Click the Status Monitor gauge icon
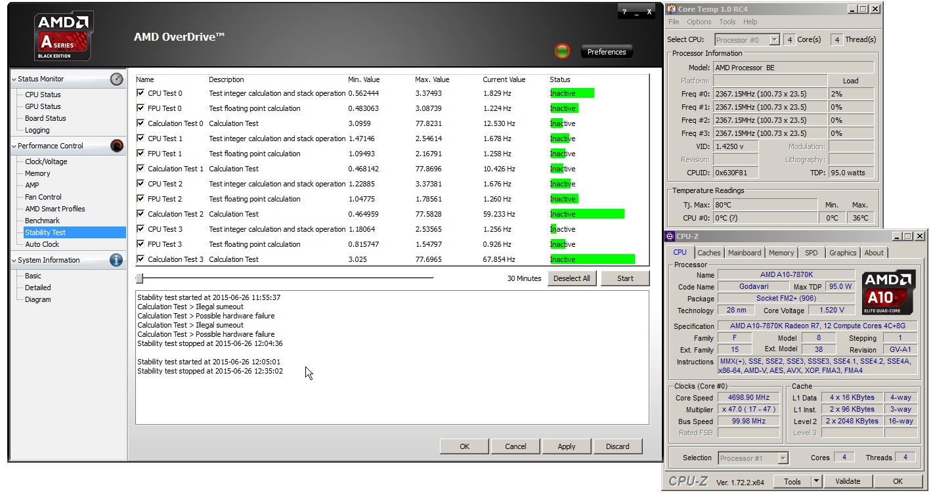Screen dimensions: 933x495 pyautogui.click(x=116, y=79)
